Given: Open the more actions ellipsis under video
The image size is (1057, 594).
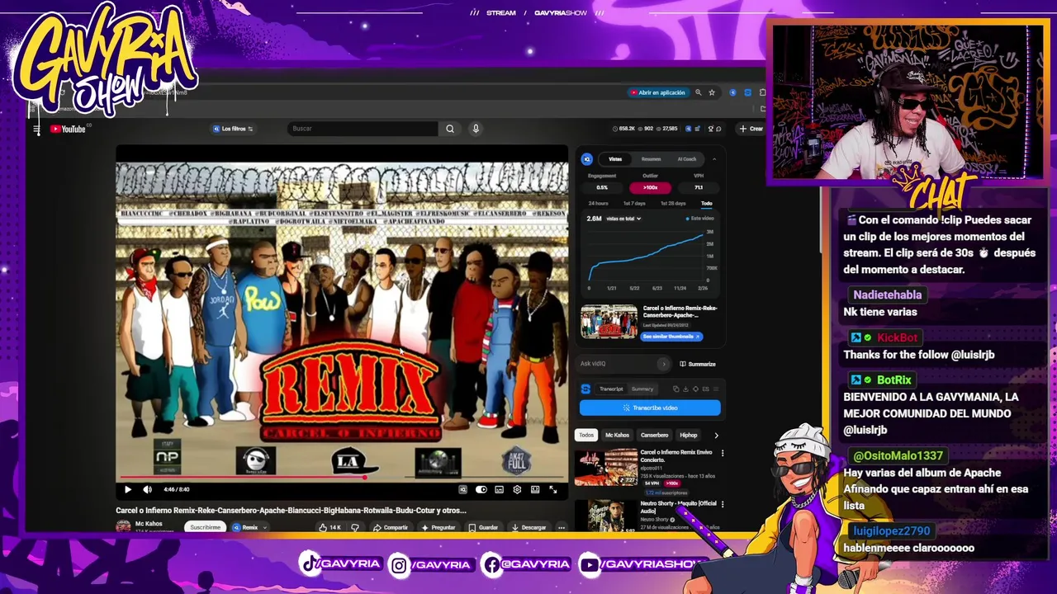Looking at the screenshot, I should click(562, 527).
